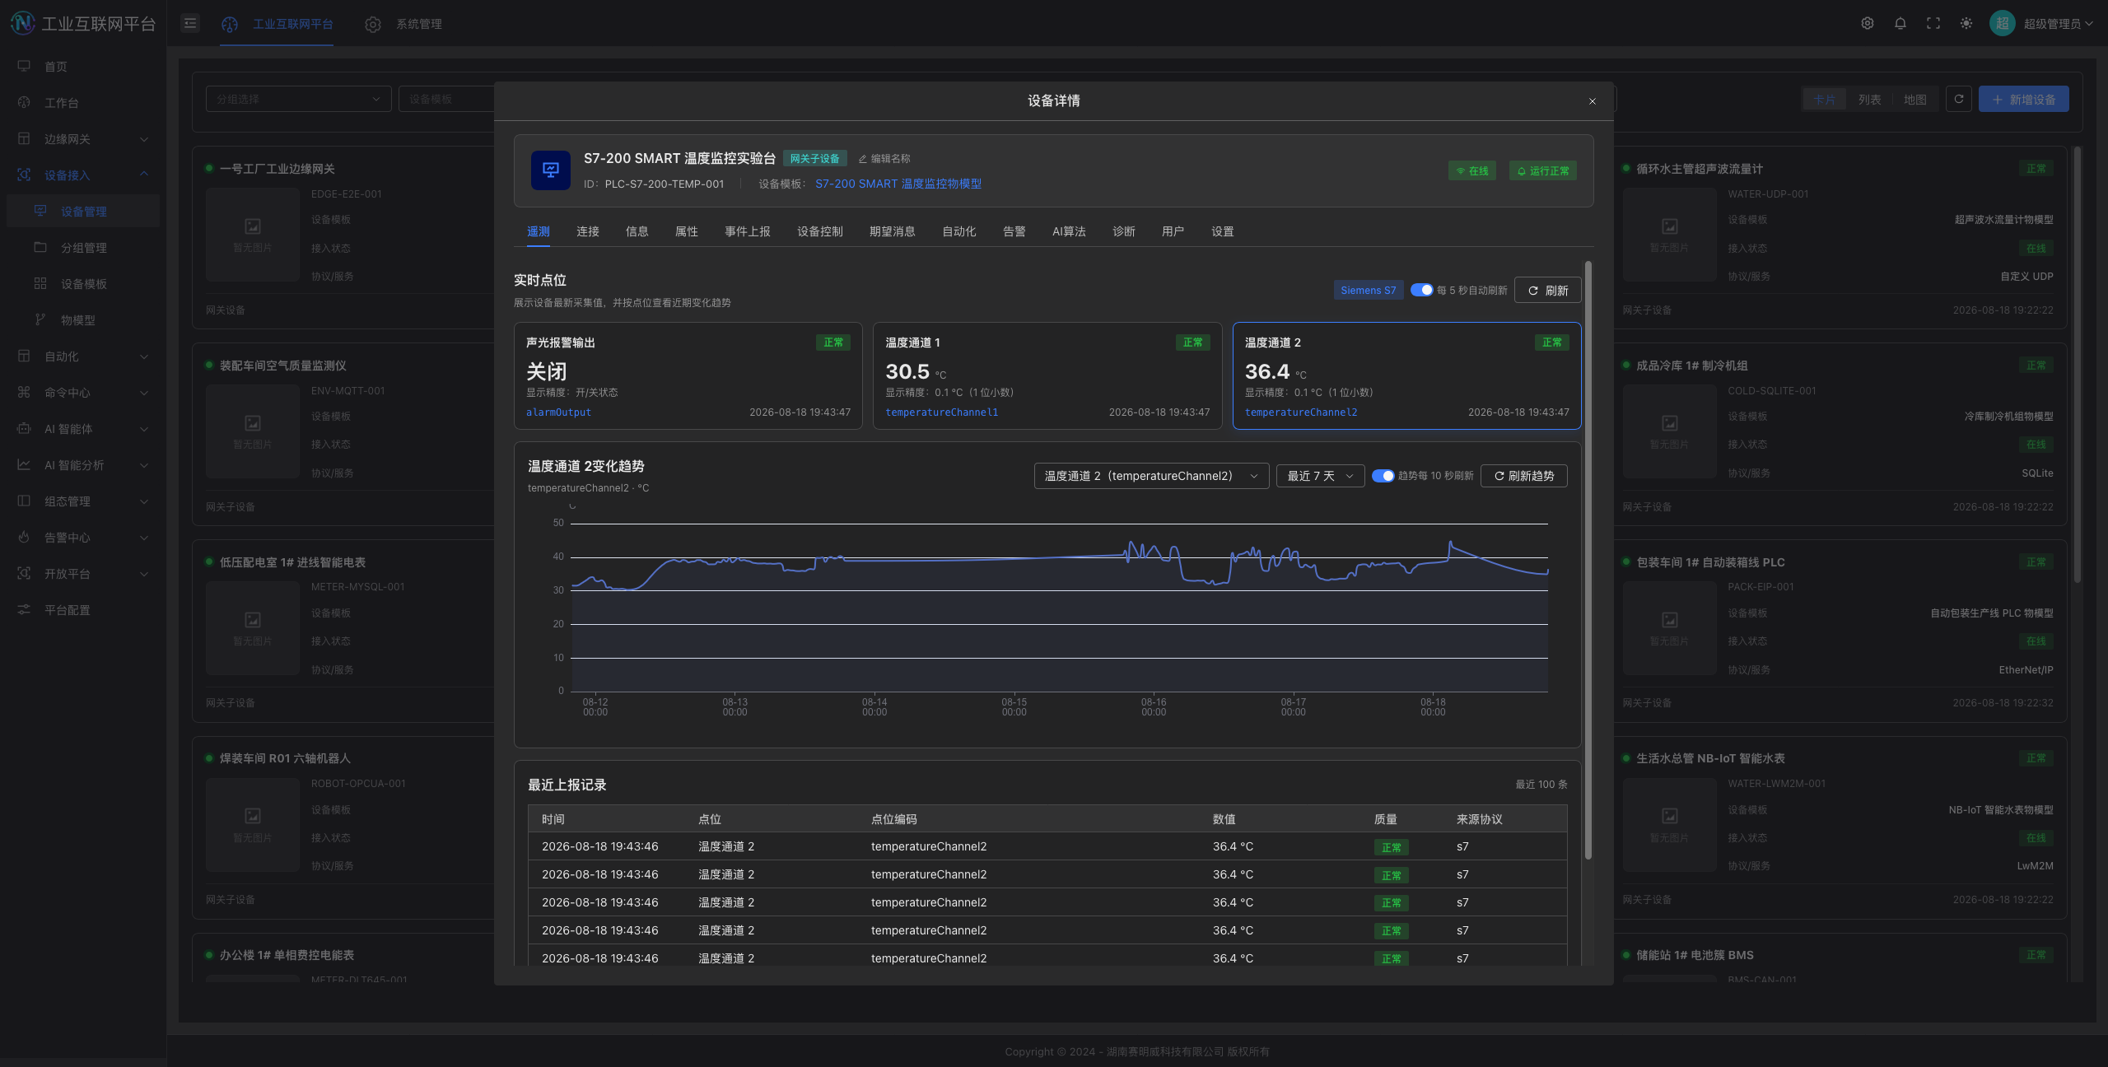
Task: Toggle 每 5 秒自动刷新 switch
Action: (x=1421, y=291)
